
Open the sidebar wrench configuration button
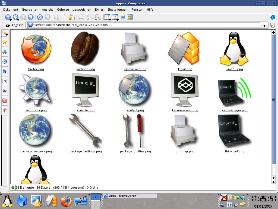[5, 33]
